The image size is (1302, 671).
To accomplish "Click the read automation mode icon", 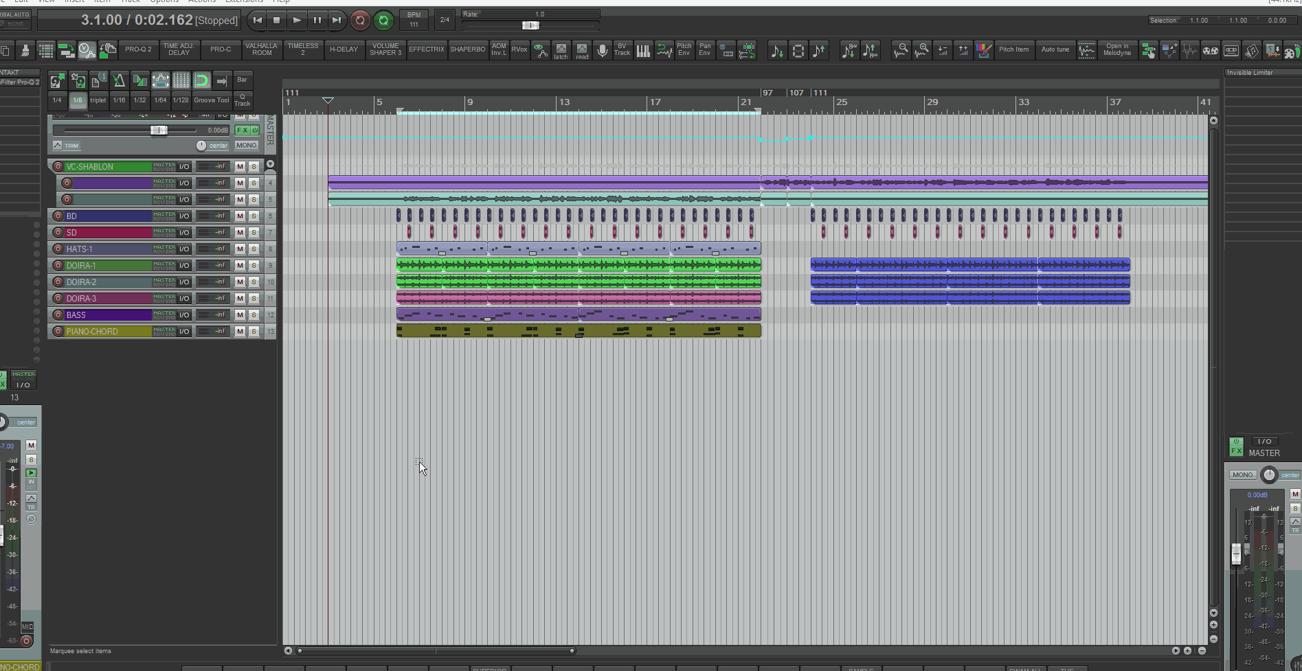I will click(582, 51).
